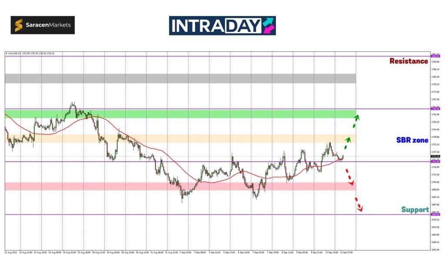Select the green shaded zone rectangle
Image resolution: width=445 pixels, height=255 pixels.
point(180,114)
